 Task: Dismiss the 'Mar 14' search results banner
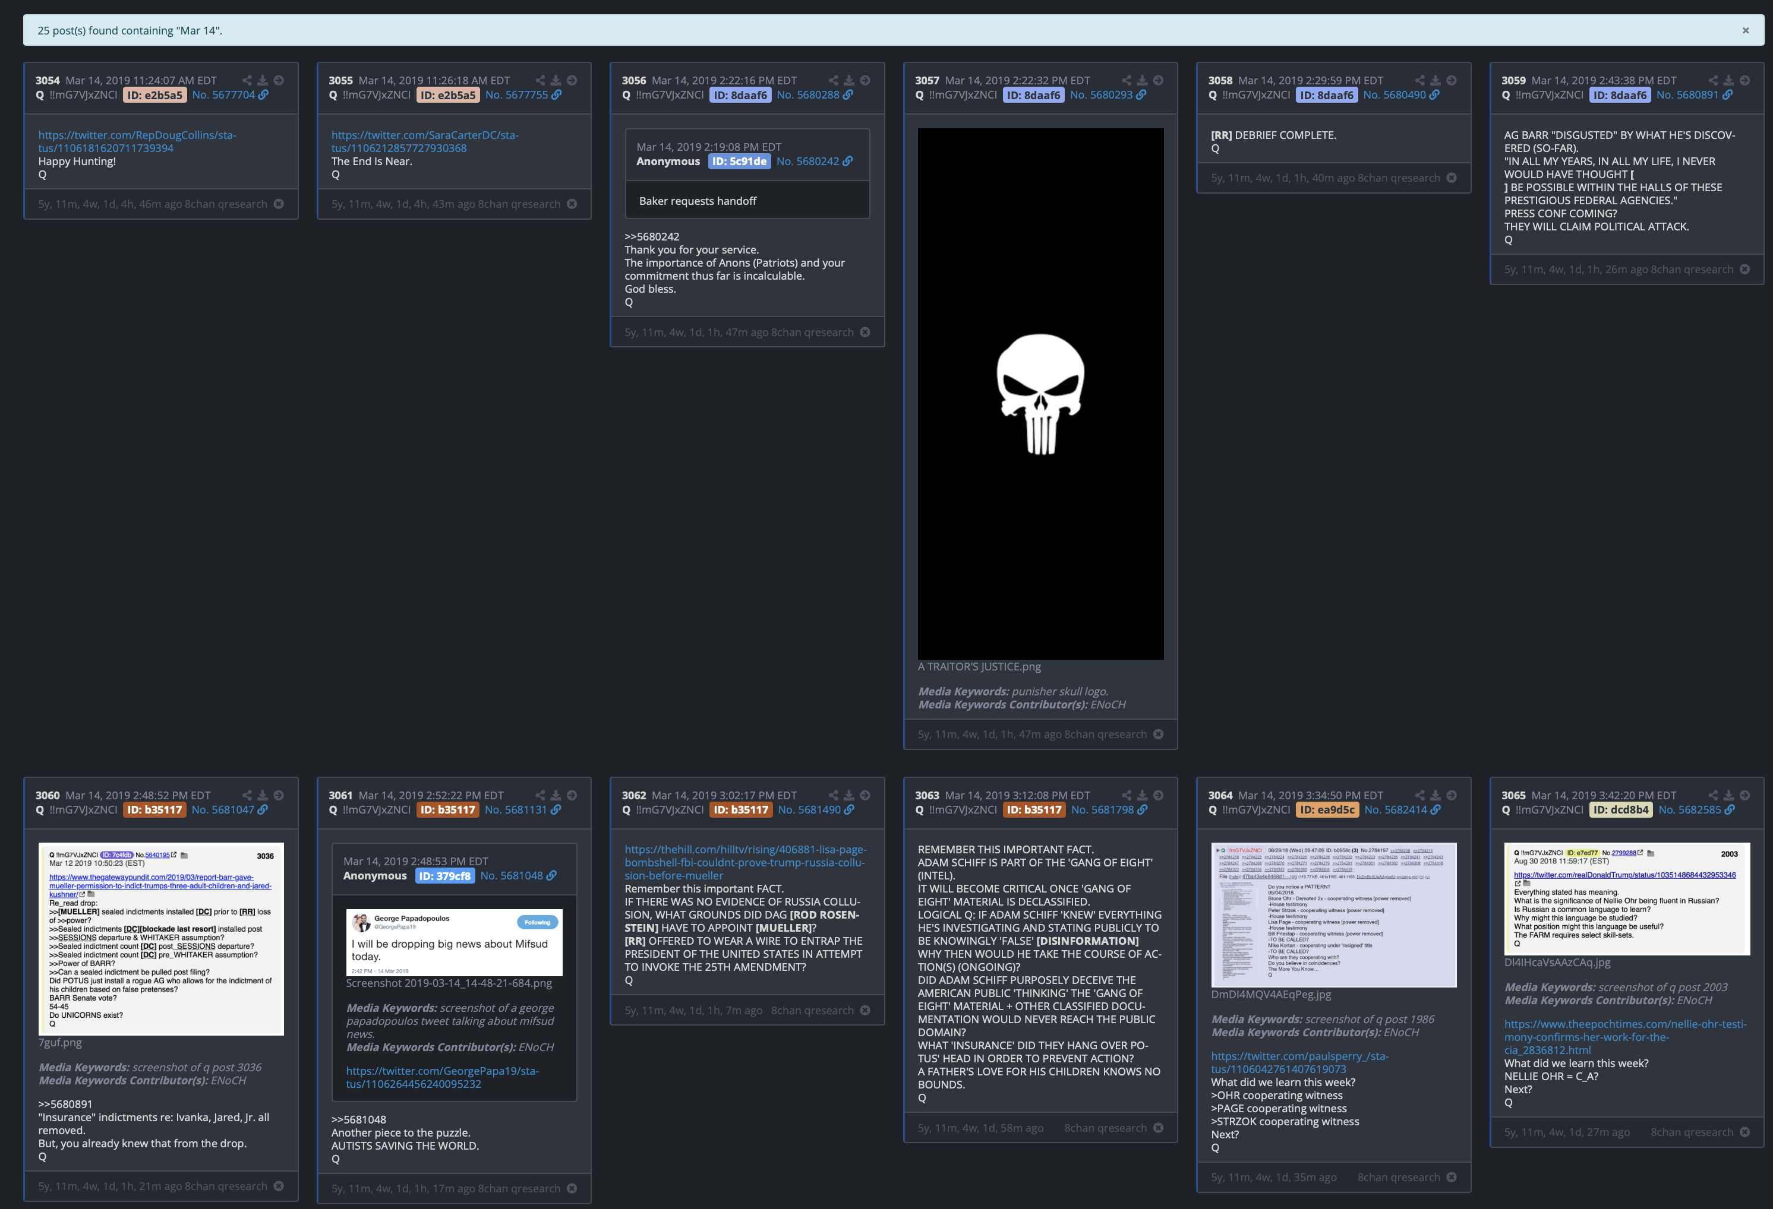coord(1744,30)
